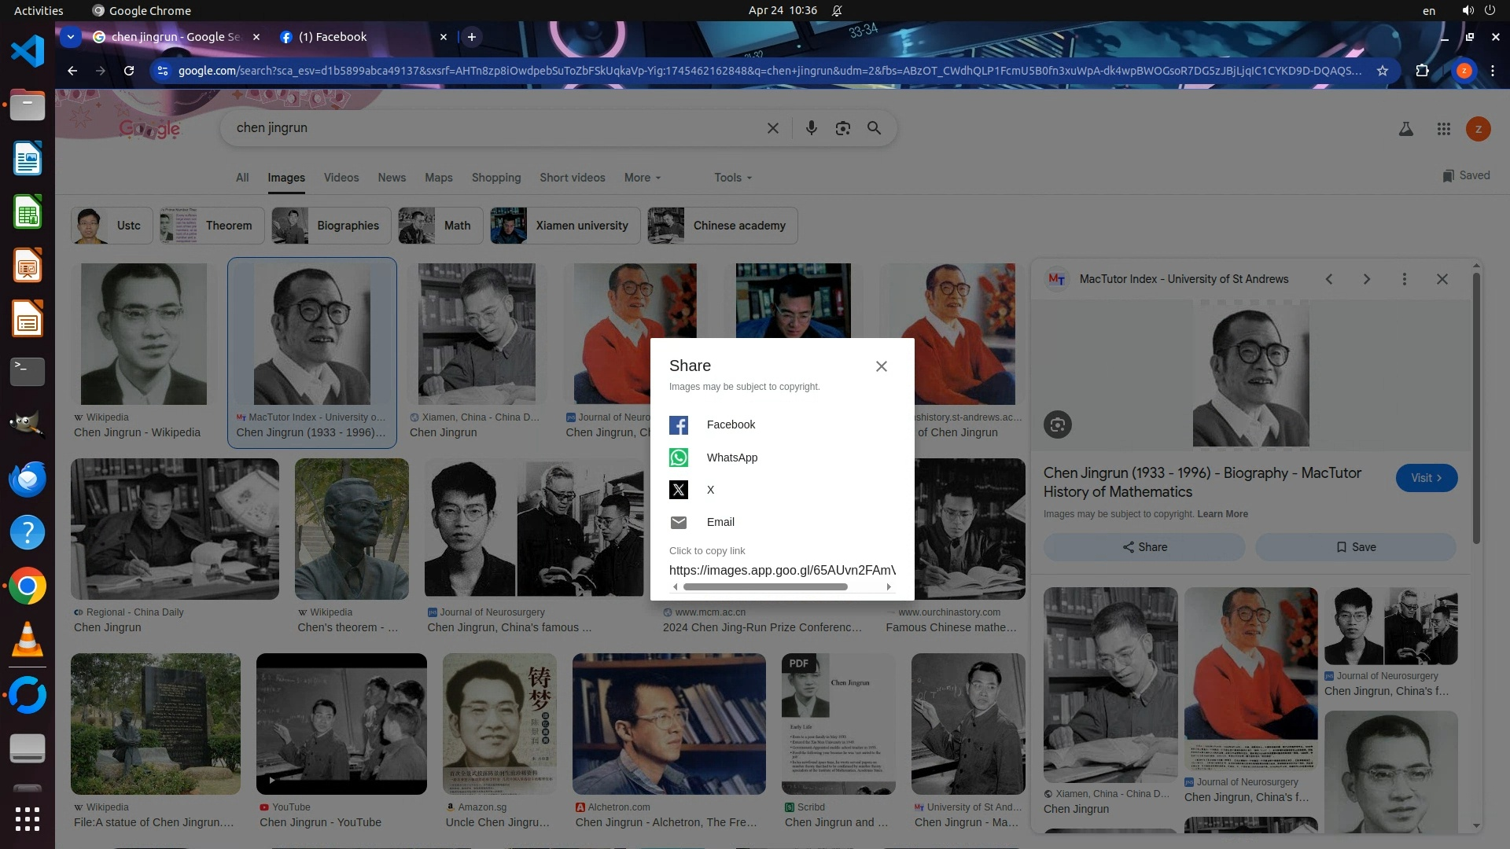Viewport: 1510px width, 849px height.
Task: Start voice search with microphone icon
Action: coord(811,128)
